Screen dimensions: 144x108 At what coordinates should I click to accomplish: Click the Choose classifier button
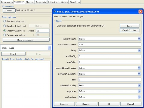9,10
